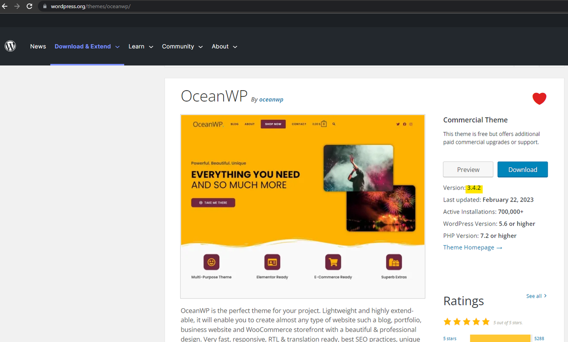Image resolution: width=568 pixels, height=342 pixels.
Task: Expand the Learn dropdown chevron
Action: coord(151,47)
